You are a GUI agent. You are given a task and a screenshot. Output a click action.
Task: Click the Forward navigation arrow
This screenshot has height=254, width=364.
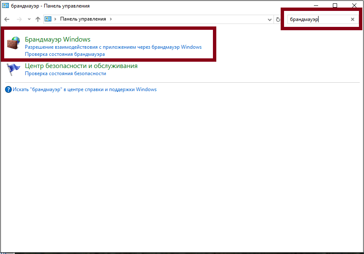(x=19, y=19)
